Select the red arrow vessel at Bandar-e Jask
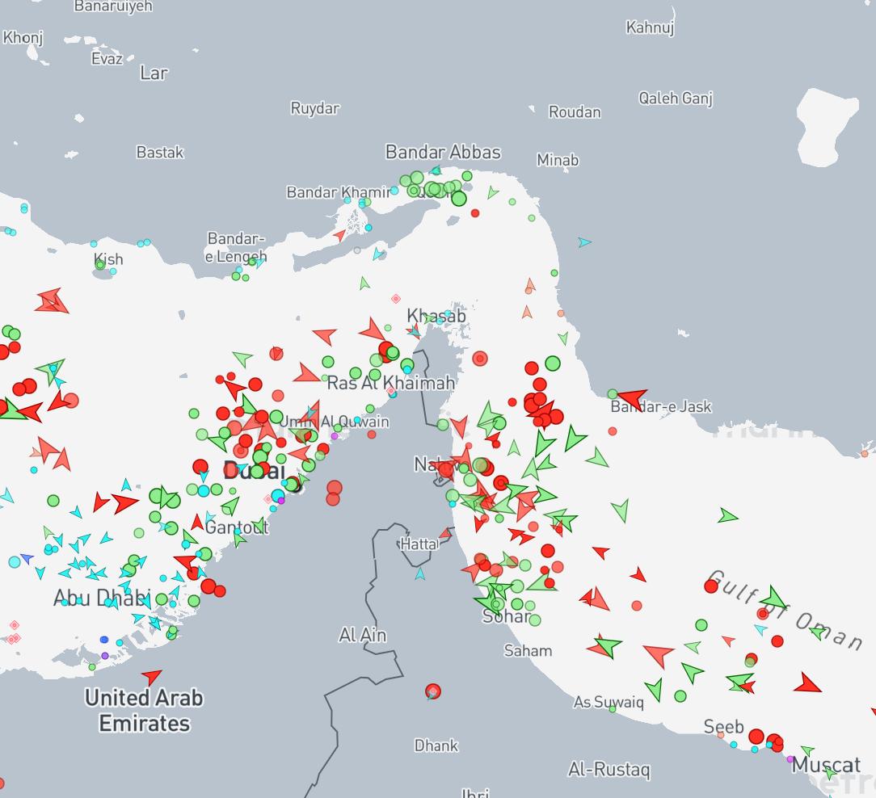The height and width of the screenshot is (798, 876). click(630, 398)
